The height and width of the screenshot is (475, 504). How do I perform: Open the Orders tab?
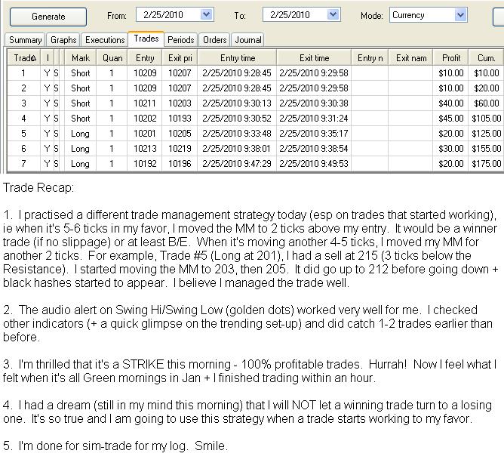(214, 40)
